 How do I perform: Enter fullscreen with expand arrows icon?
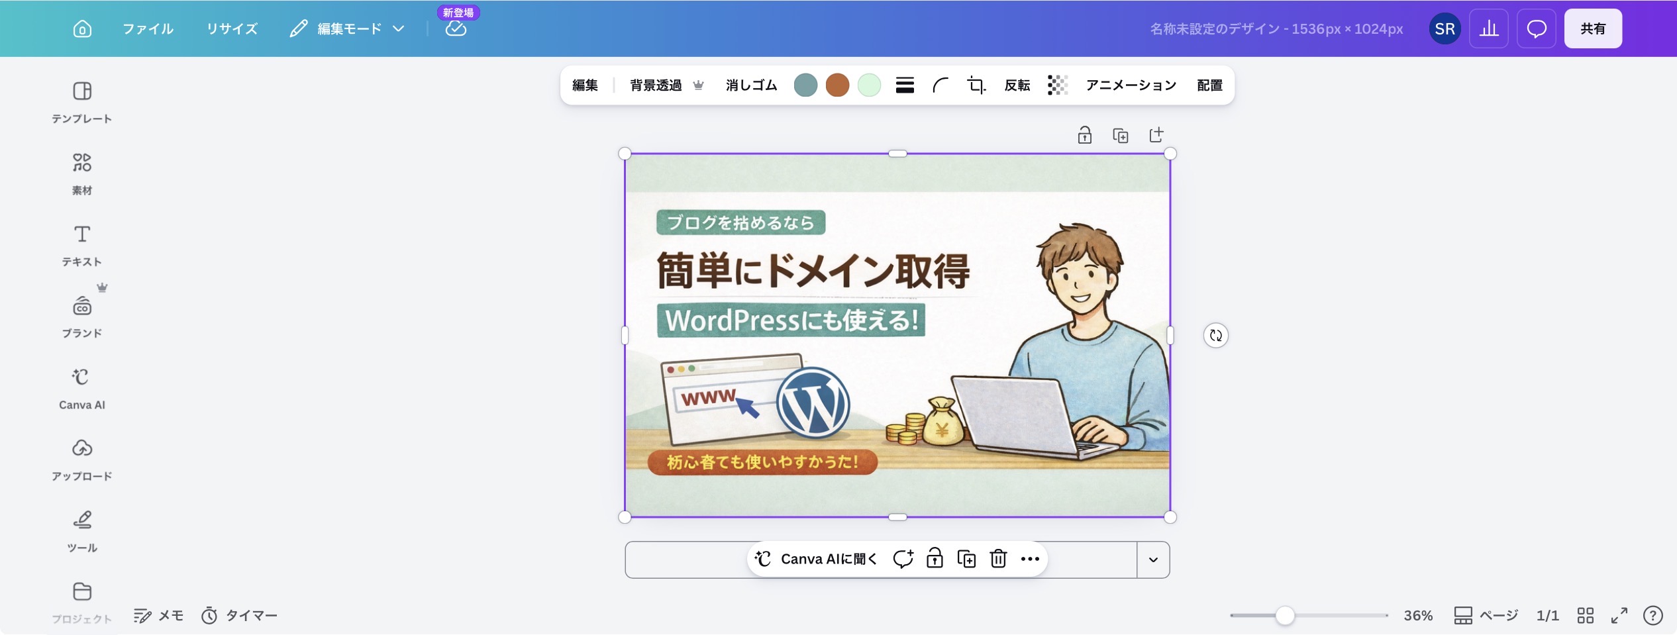(x=1619, y=615)
